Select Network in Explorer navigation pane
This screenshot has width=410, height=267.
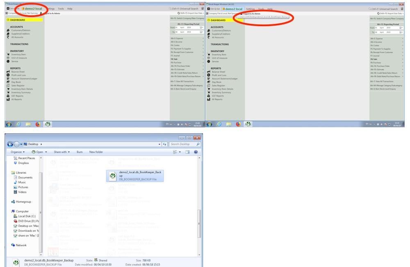[x=21, y=245]
